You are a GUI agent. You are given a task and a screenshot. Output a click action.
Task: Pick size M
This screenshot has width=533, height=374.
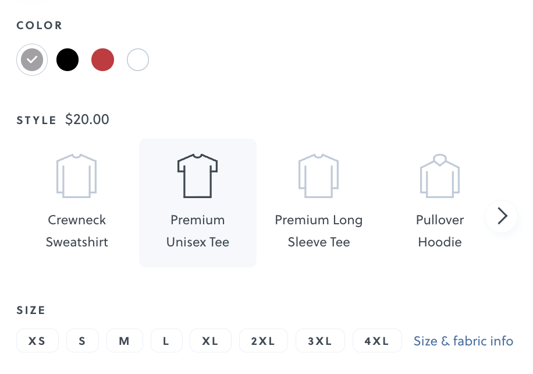[x=125, y=341]
